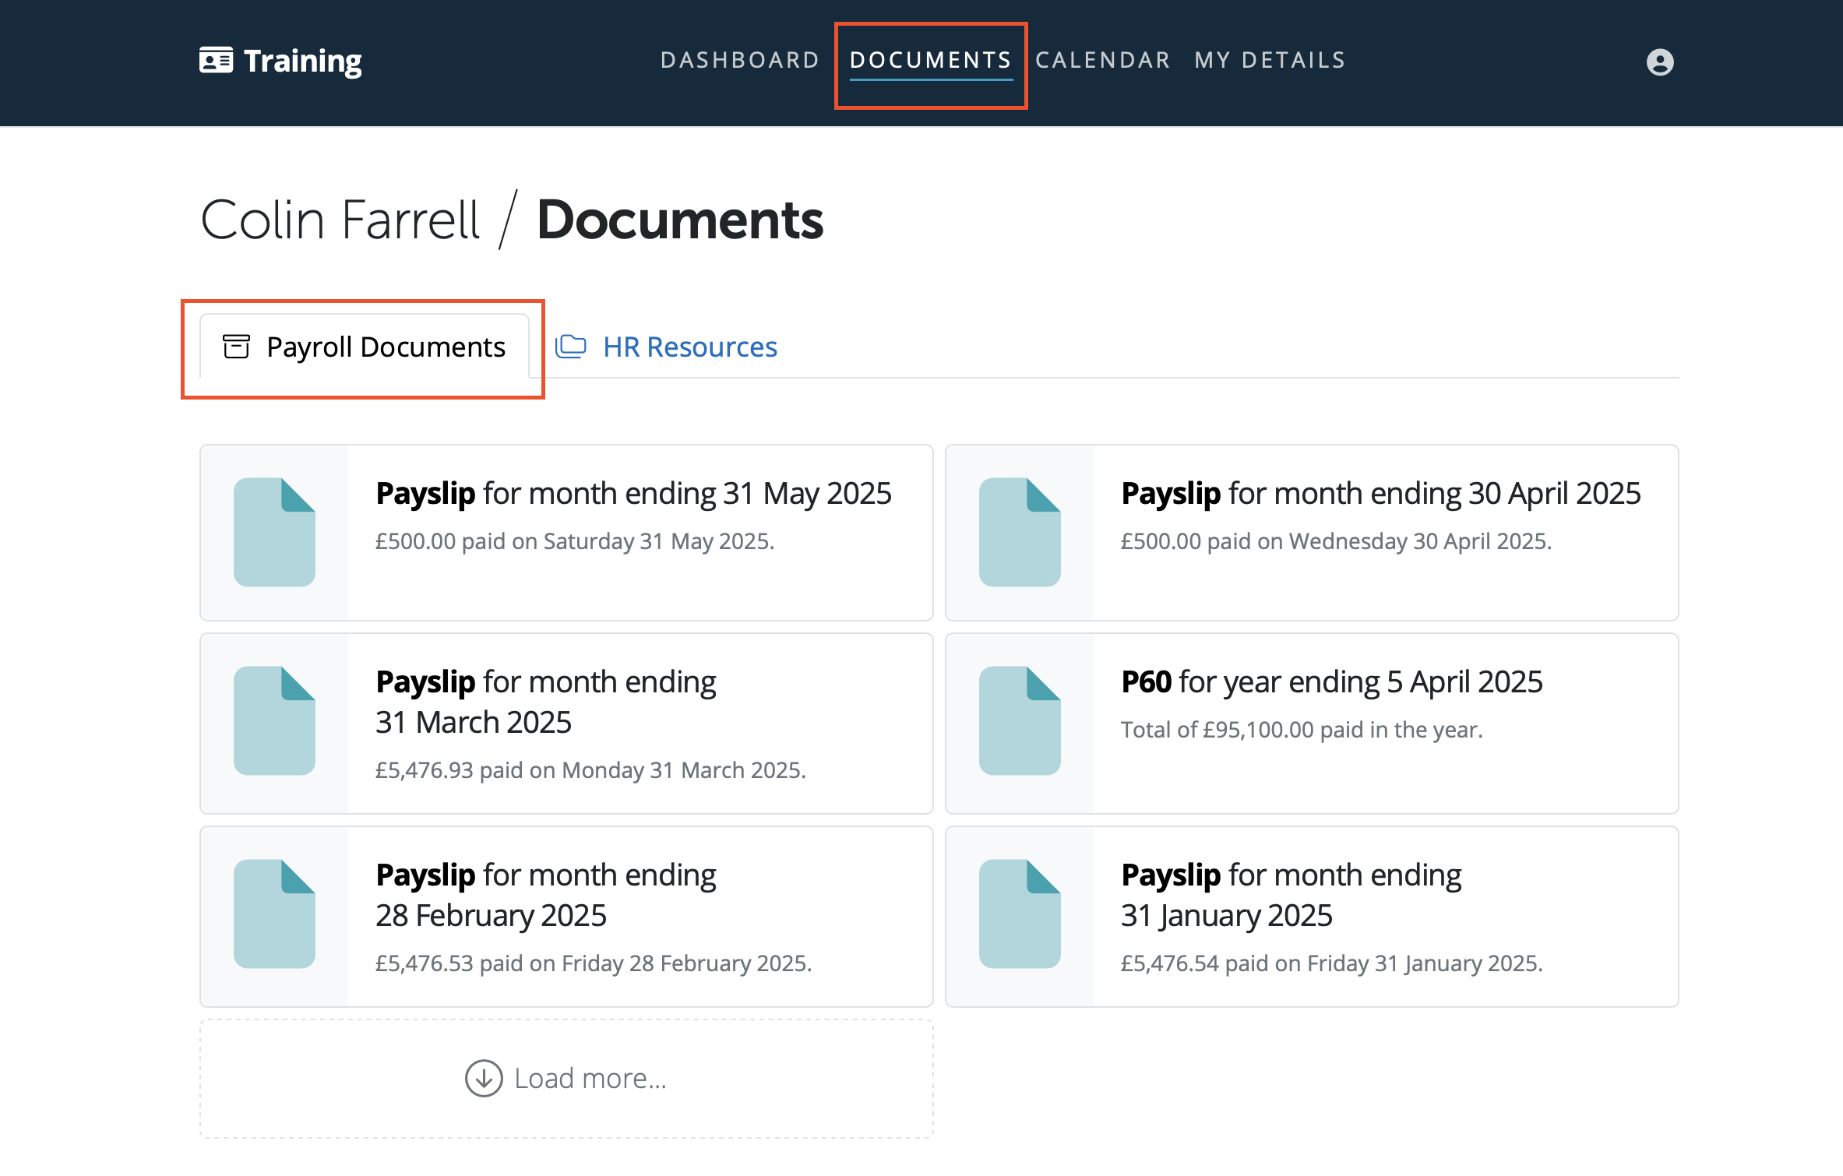Open the Dashboard menu item
1843x1176 pixels.
pos(739,60)
